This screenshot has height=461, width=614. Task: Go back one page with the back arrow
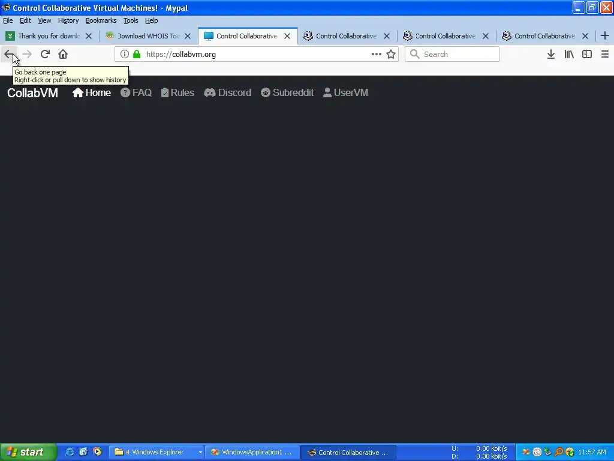point(8,54)
